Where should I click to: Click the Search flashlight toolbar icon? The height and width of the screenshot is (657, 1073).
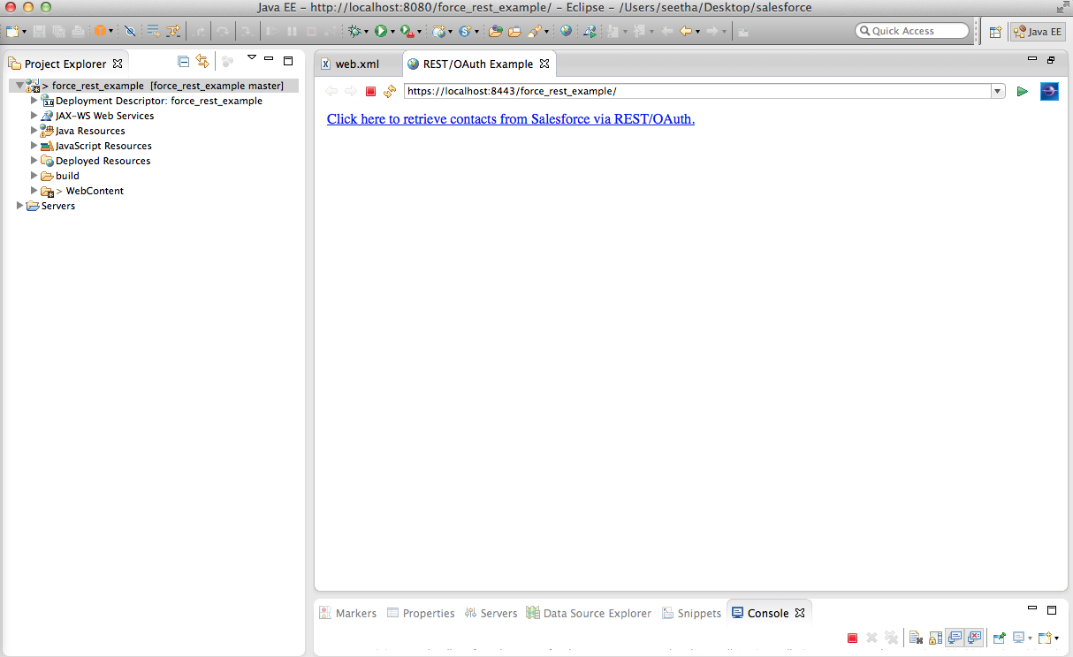coord(535,31)
